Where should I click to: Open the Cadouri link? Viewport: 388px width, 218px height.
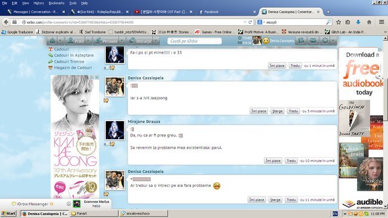click(61, 49)
